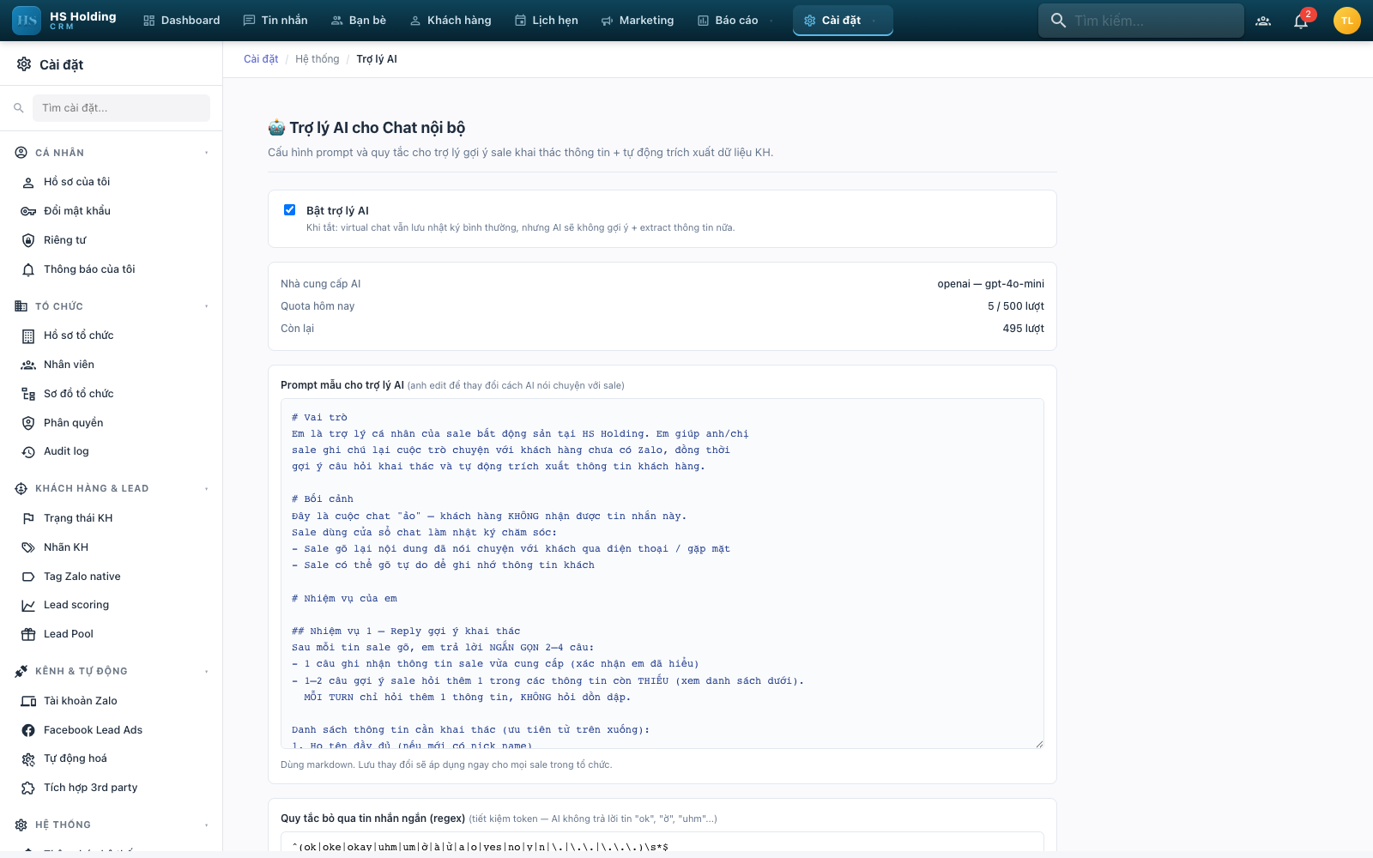Click the Tự động hoá gears icon
Viewport: 1373px width, 858px height.
[28, 758]
